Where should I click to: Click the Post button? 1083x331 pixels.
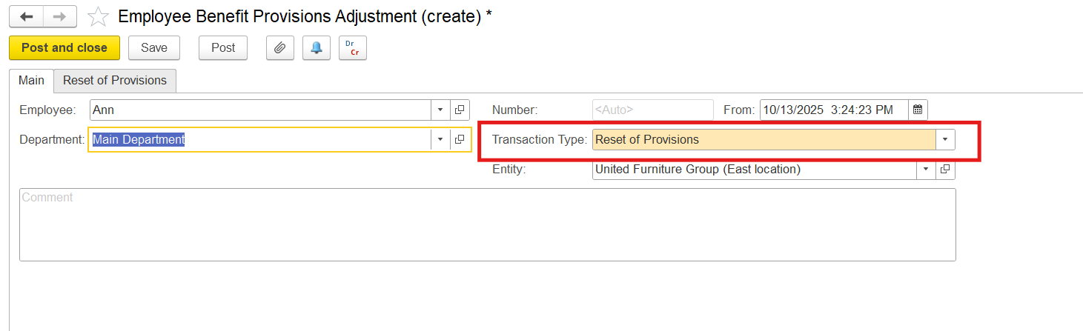(x=223, y=47)
